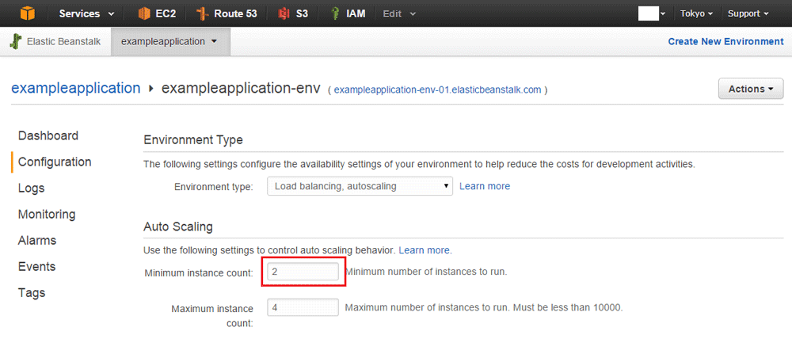Screen dimensions: 792x339
Task: Click the Elastic Beanstalk plant icon
Action: coord(16,41)
